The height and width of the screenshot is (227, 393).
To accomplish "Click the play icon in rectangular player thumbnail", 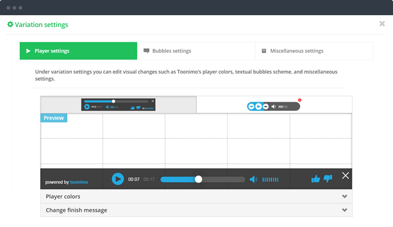I will coord(87,107).
